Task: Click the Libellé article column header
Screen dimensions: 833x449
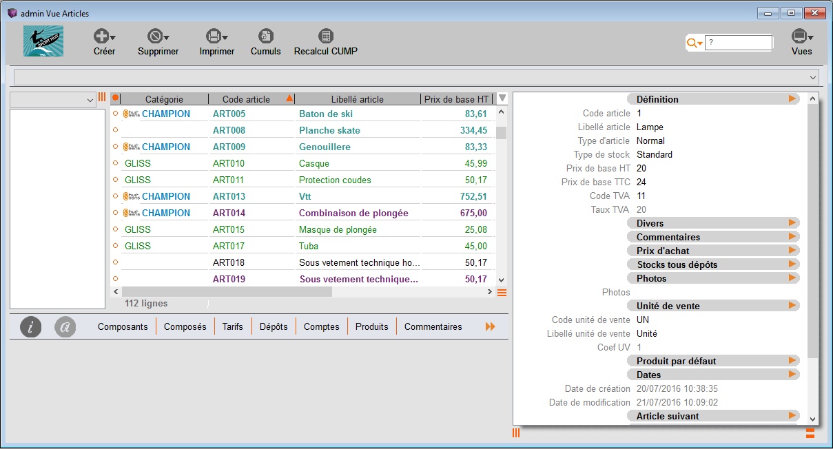Action: [358, 99]
